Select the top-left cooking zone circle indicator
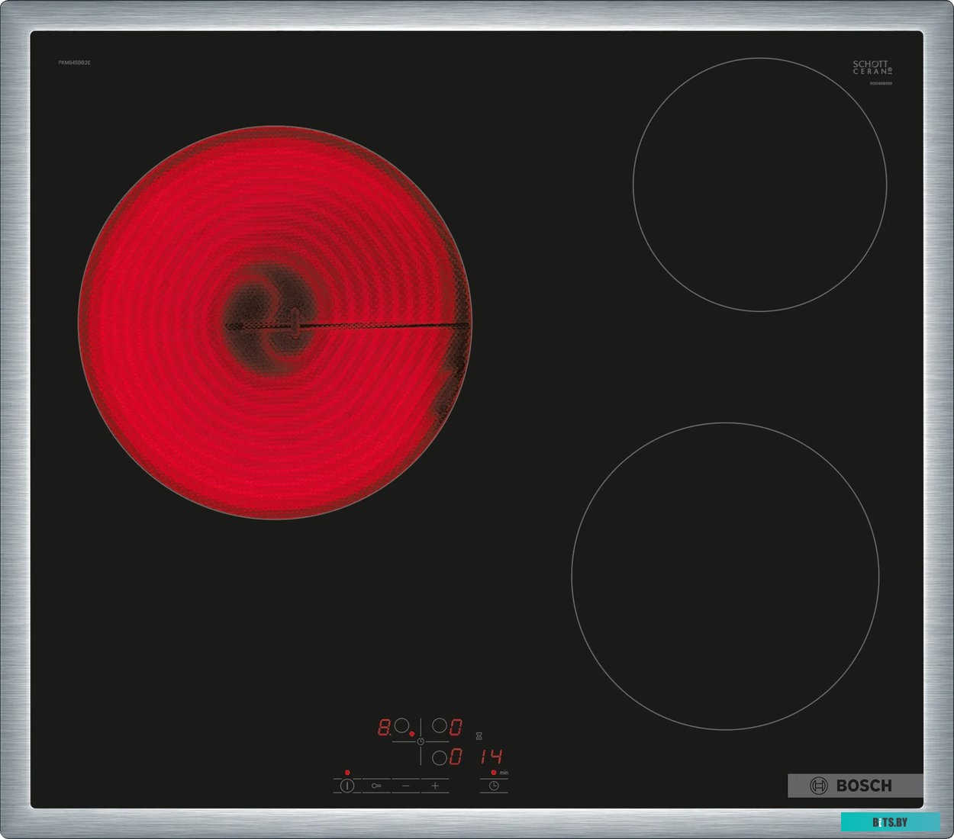Screen dimensions: 954x839 (x=401, y=726)
